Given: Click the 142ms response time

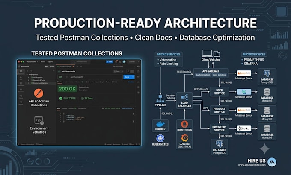Looking at the screenshot, I should click(87, 98).
